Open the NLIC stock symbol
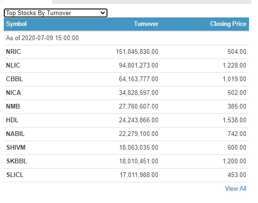Viewport: 258px width, 203px height. pyautogui.click(x=13, y=65)
